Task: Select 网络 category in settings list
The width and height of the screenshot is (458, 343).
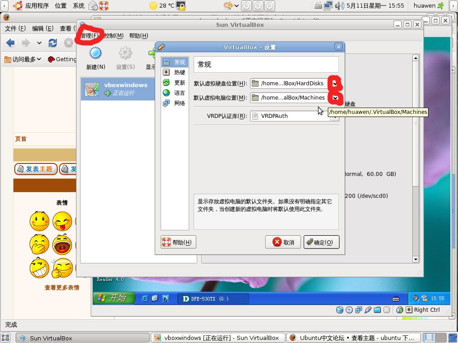Action: point(175,103)
